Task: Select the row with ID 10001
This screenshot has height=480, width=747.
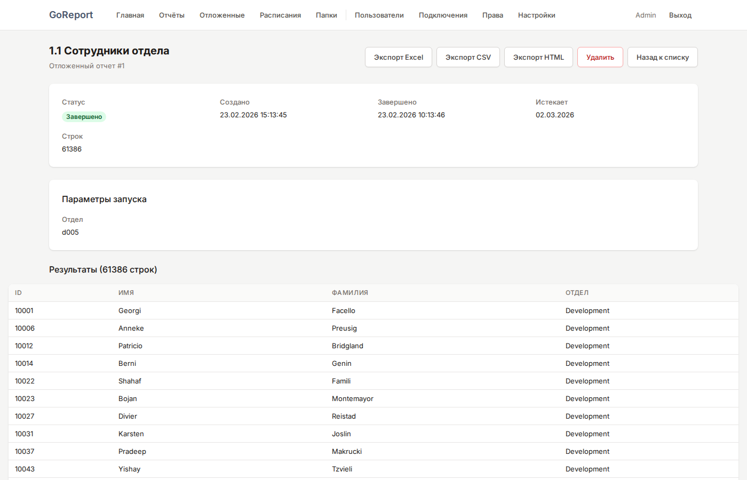Action: pyautogui.click(x=24, y=310)
